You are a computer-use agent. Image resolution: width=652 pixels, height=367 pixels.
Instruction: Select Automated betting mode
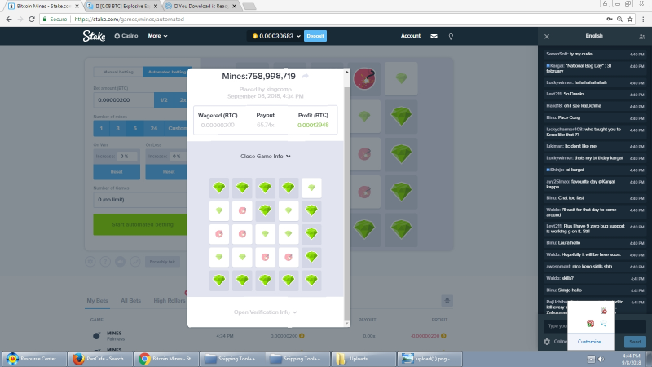(x=167, y=72)
